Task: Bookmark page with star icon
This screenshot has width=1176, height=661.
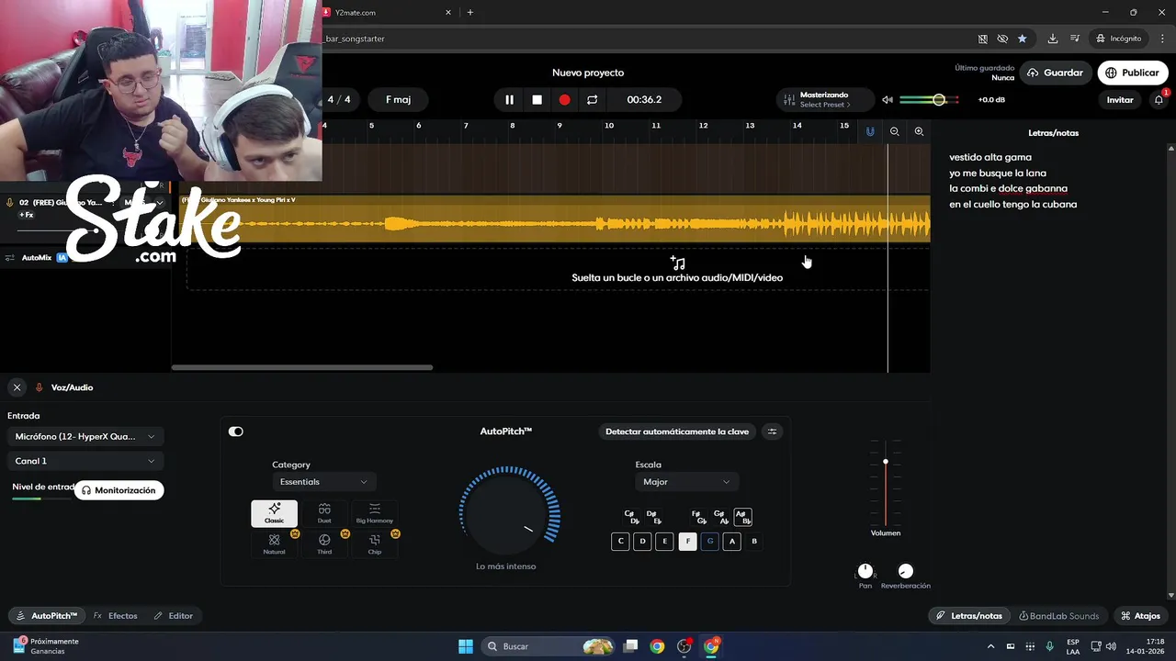Action: (1022, 39)
